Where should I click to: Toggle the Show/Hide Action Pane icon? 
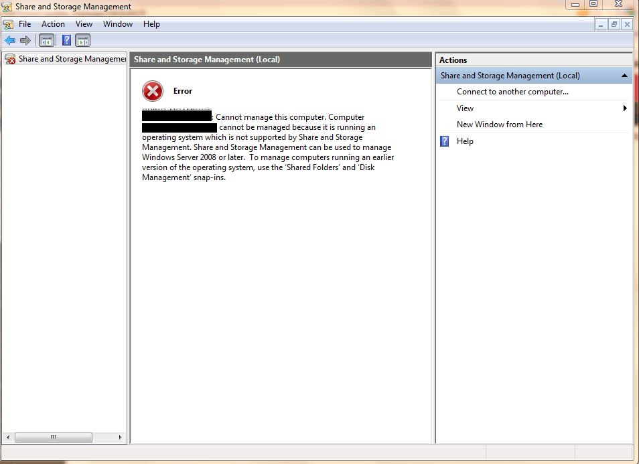click(83, 40)
